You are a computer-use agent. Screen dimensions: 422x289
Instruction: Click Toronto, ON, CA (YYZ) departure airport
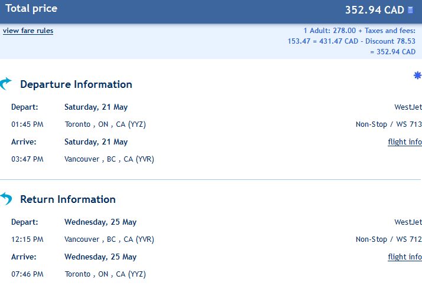pyautogui.click(x=105, y=124)
